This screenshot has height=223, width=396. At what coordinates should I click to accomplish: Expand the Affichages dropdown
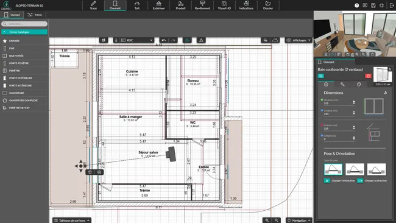[x=299, y=40]
